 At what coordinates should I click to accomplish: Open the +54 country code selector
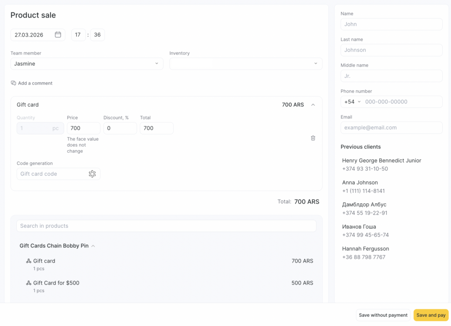352,102
